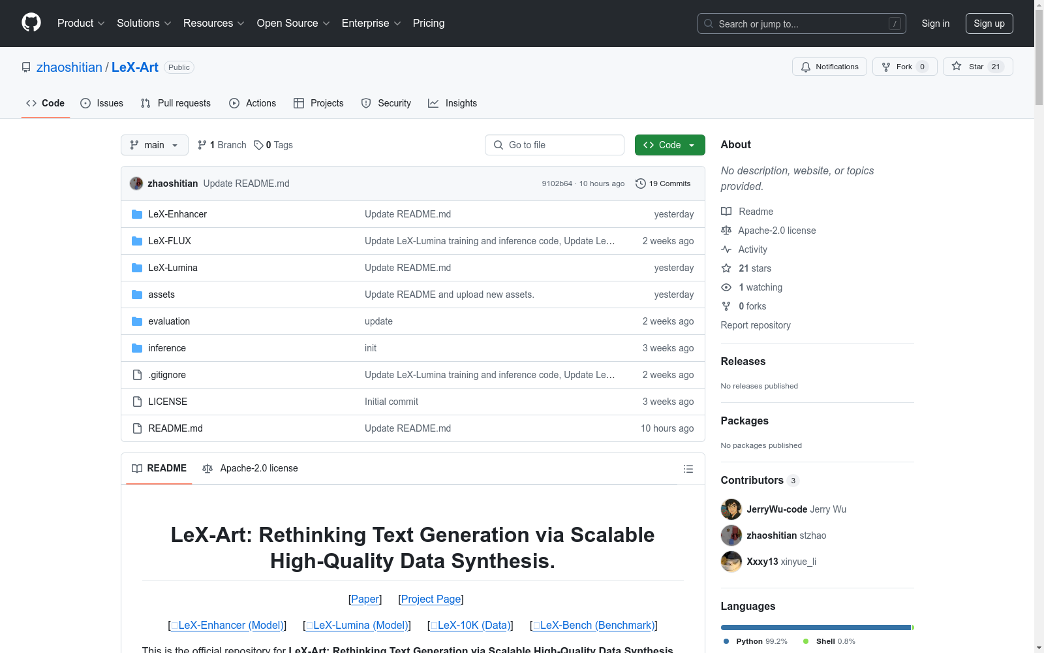Open the LICENSE file
1044x653 pixels.
(168, 402)
